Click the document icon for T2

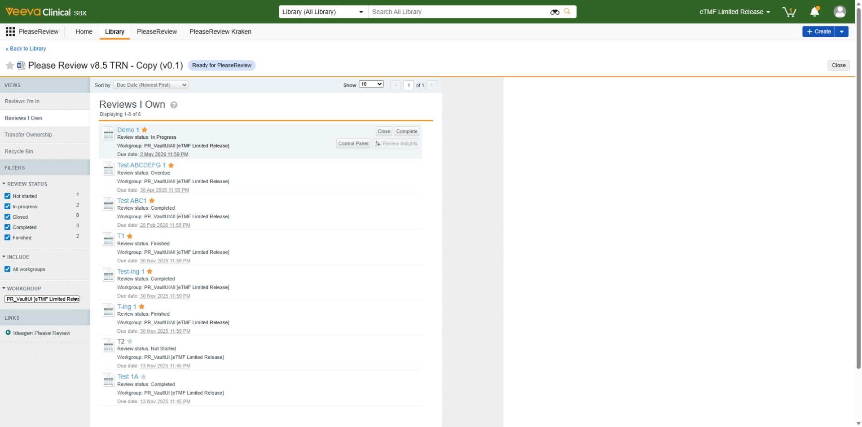point(108,345)
